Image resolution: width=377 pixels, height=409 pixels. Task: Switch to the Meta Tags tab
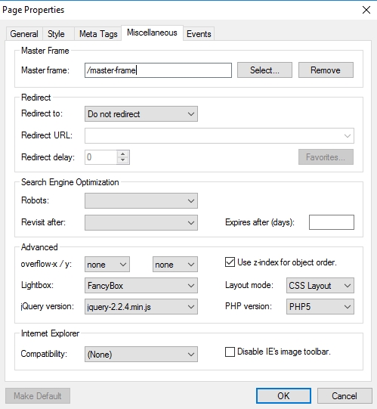(98, 34)
